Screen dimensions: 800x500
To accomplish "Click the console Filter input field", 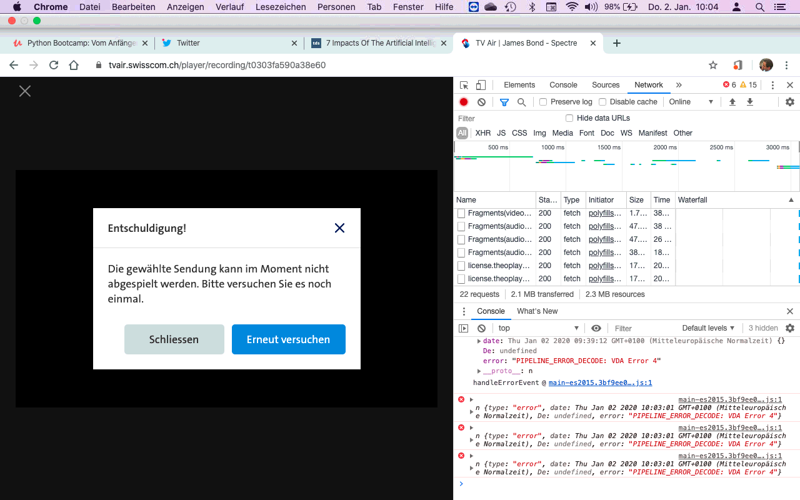I will (x=644, y=328).
